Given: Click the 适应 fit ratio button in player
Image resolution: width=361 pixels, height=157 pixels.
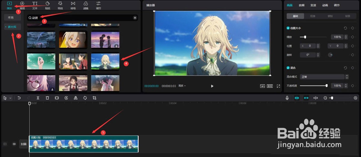Looking at the screenshot, I should pyautogui.click(x=270, y=86).
